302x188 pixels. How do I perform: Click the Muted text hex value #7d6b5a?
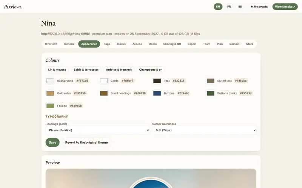[x=241, y=81]
